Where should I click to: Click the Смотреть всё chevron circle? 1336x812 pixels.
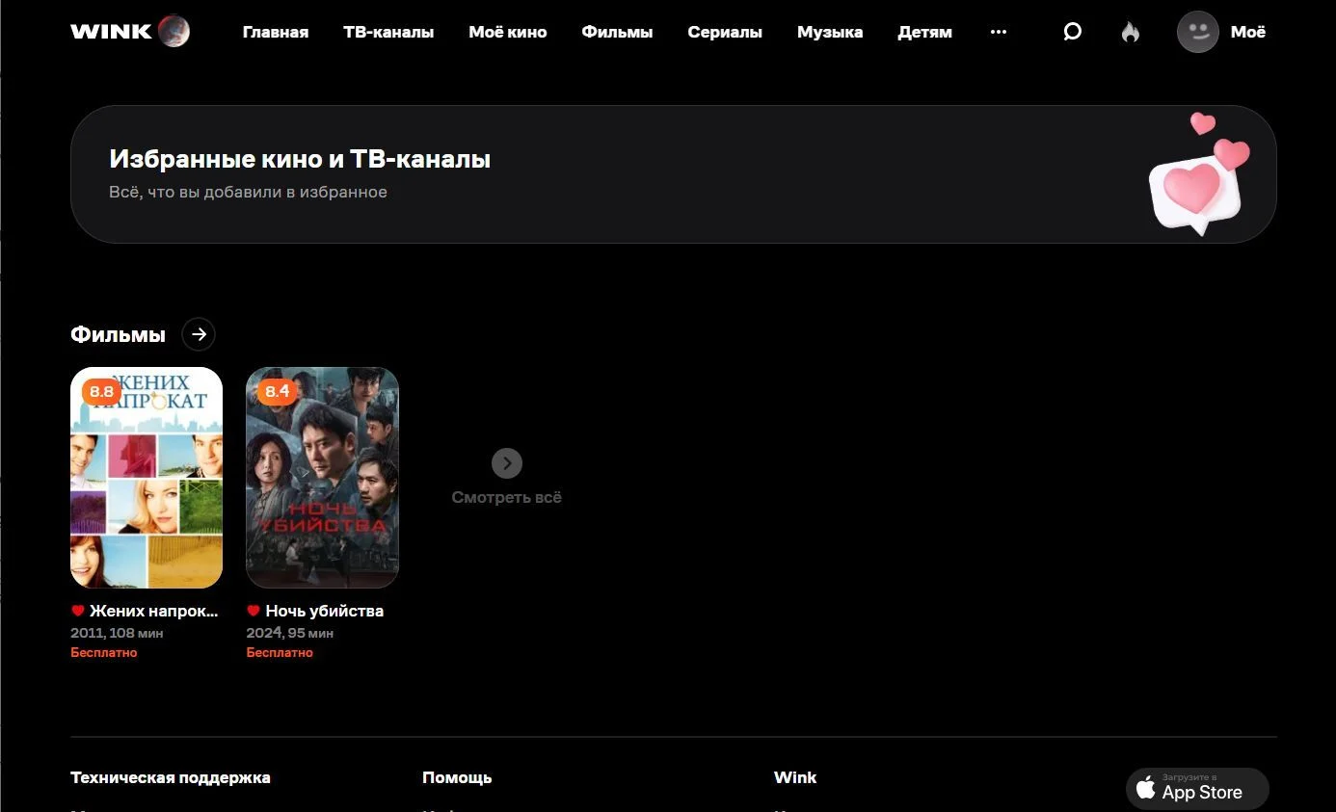tap(507, 463)
